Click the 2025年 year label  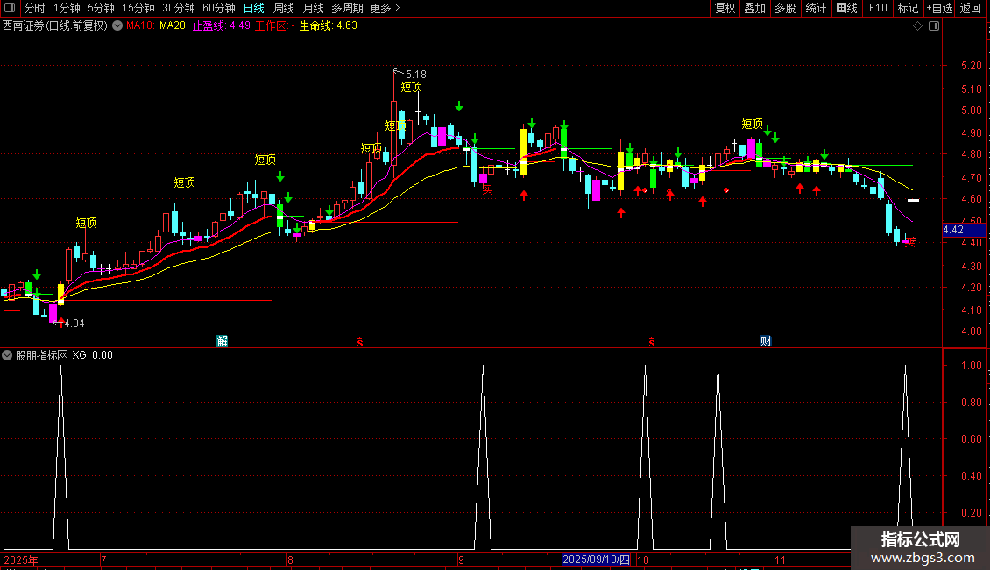click(21, 559)
